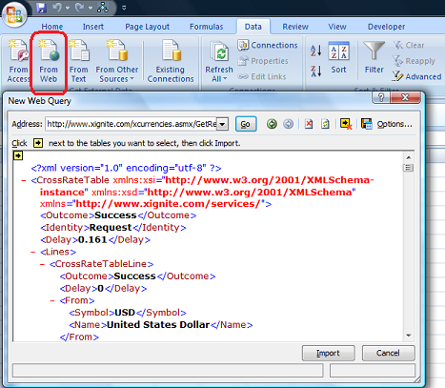Collapse the CrossRateTable XML node
This screenshot has height=388, width=445.
(x=23, y=181)
